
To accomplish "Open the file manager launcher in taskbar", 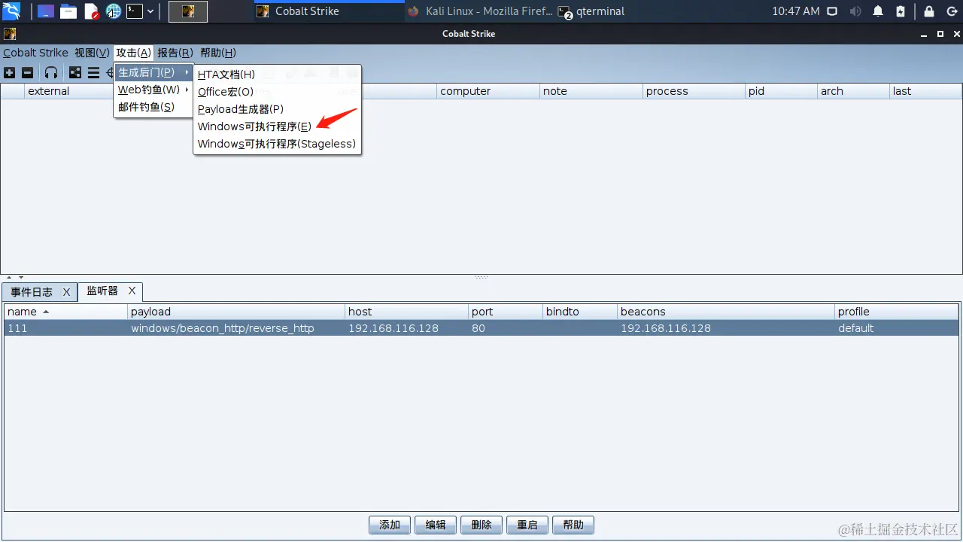I will pos(68,11).
